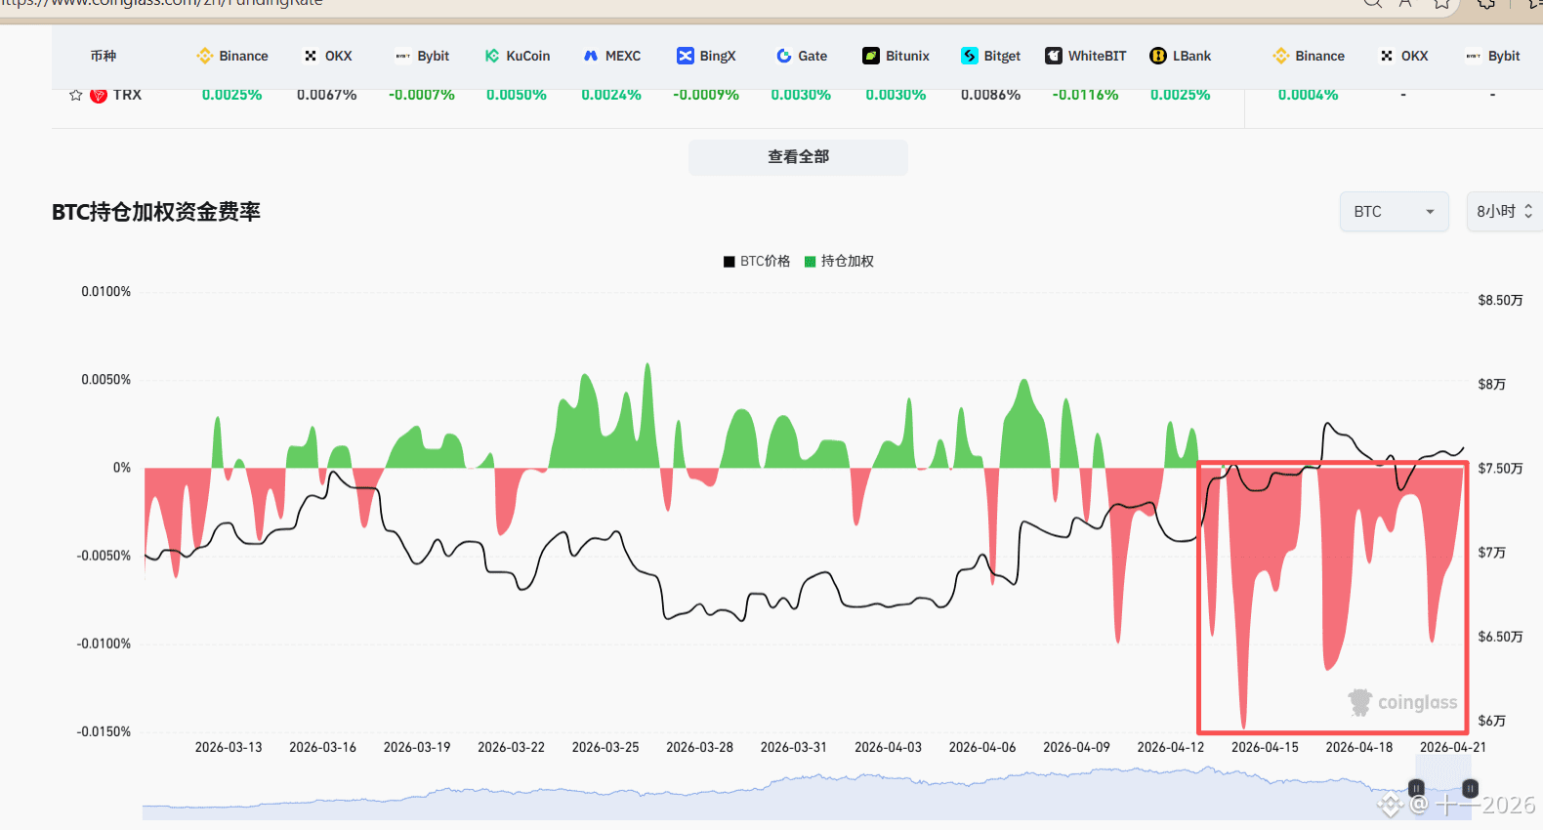This screenshot has width=1543, height=830.
Task: Click the Bitunix exchange logo icon
Action: [x=871, y=56]
